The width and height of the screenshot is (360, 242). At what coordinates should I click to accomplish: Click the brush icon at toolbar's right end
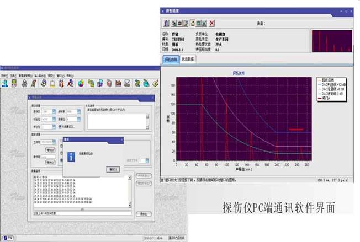[x=155, y=83]
